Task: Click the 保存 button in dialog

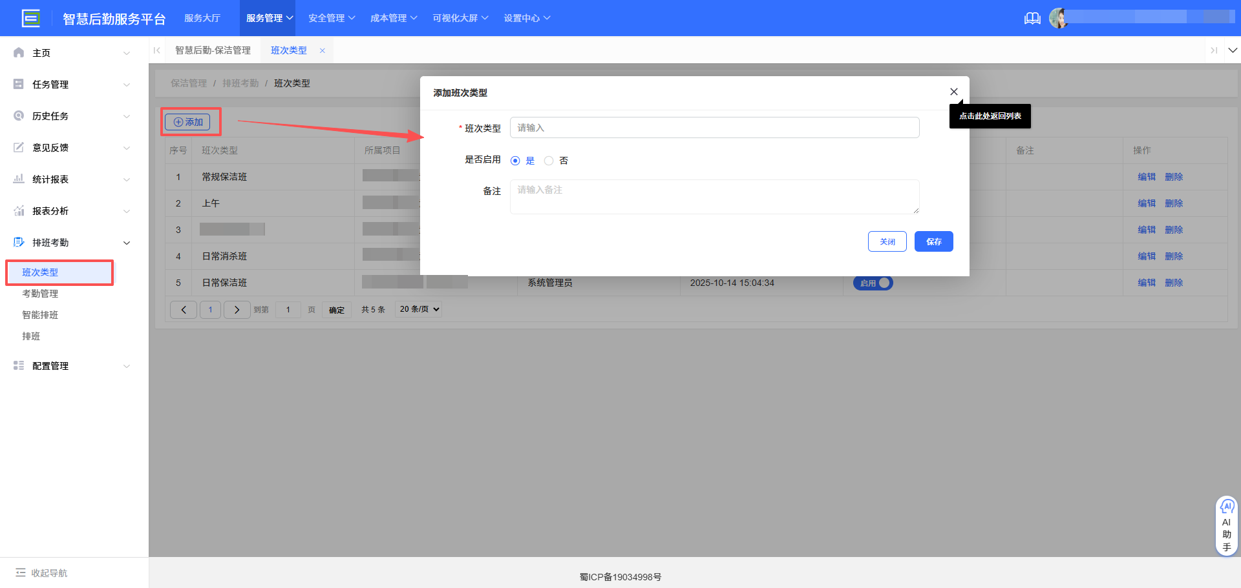Action: tap(933, 241)
